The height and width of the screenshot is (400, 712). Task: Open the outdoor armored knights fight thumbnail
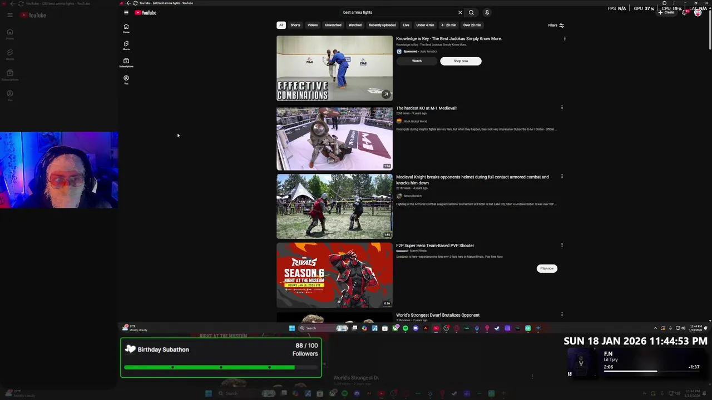click(x=334, y=206)
